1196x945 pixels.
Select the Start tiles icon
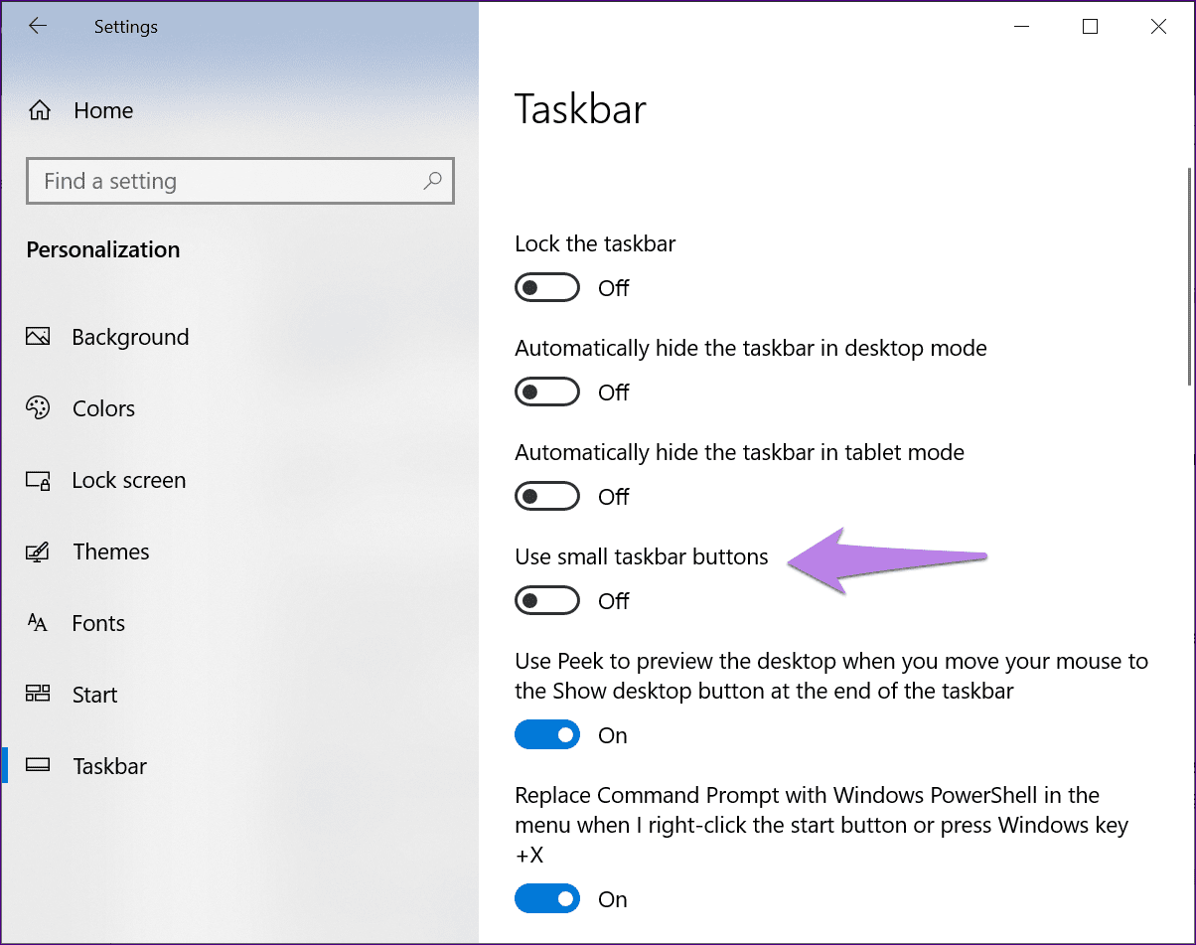click(x=38, y=695)
